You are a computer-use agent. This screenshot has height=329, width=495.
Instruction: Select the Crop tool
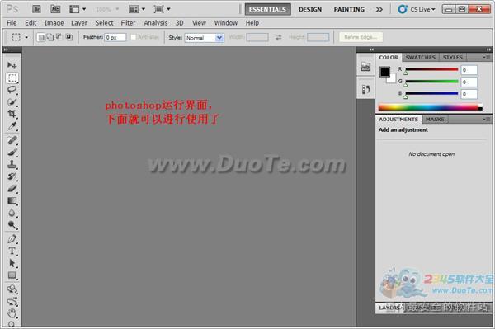12,114
